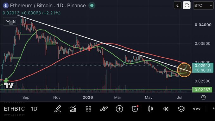The image size is (215, 121).
Task: Click the Nov time axis label
Action: (x=57, y=98)
